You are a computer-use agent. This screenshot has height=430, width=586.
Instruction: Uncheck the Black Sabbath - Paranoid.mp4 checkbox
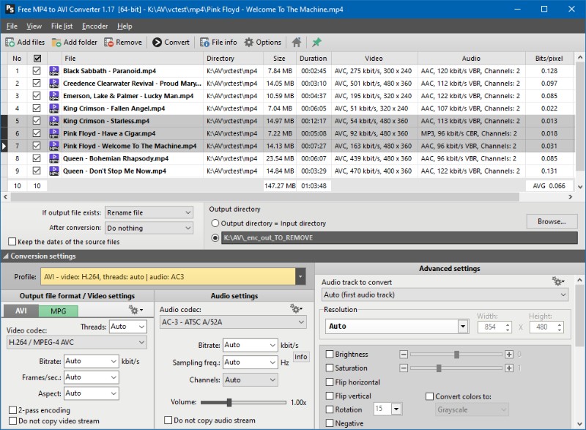click(x=37, y=71)
